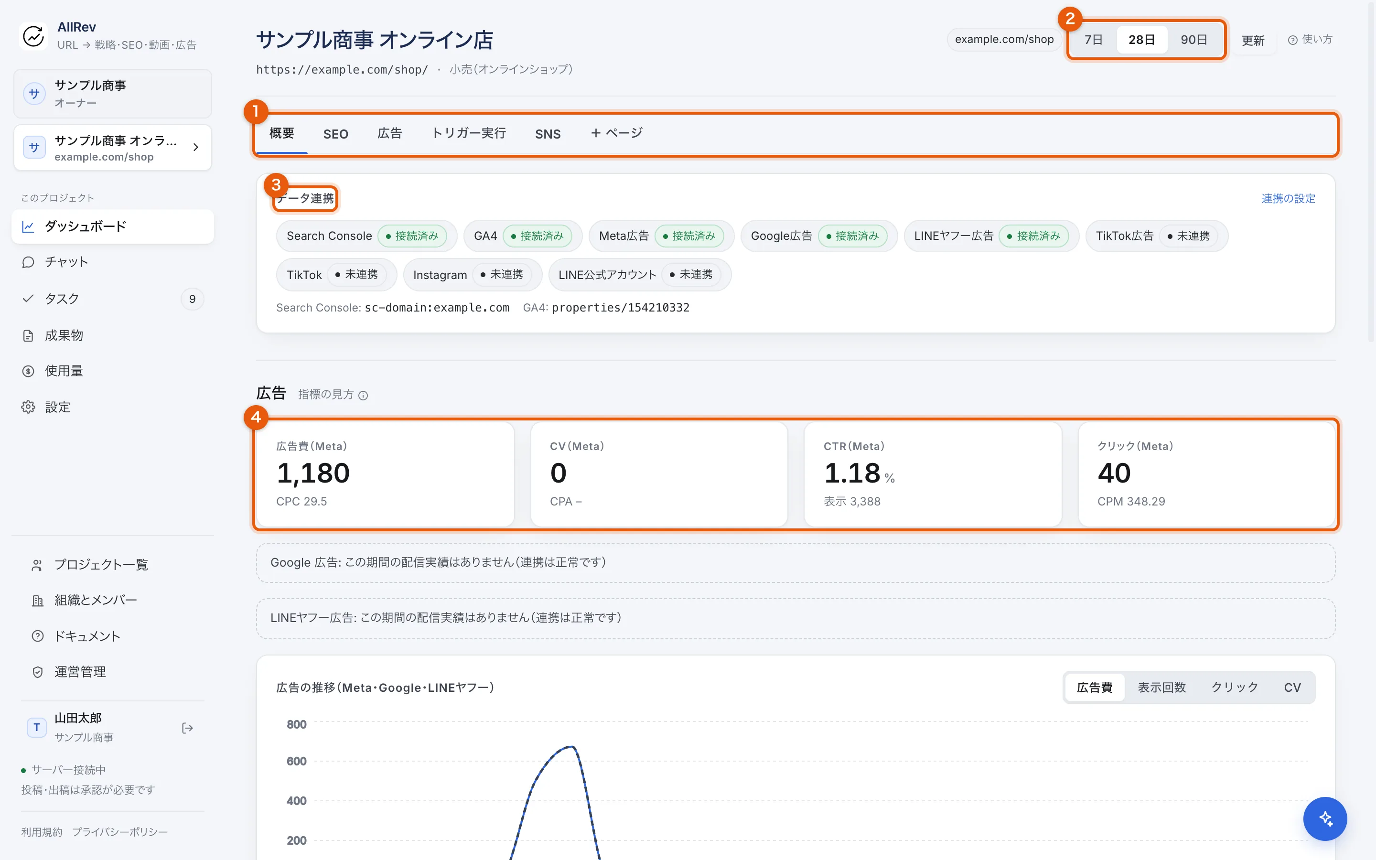Open 運営管理 admin page
This screenshot has height=860, width=1376.
coord(113,672)
